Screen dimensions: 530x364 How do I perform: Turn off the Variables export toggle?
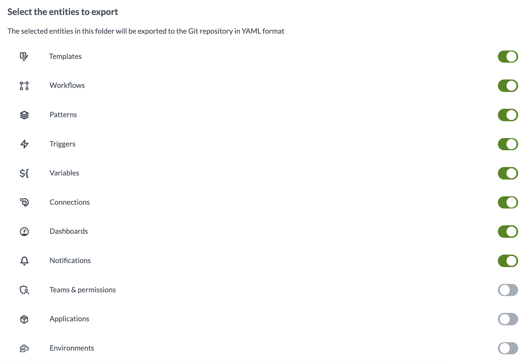tap(508, 173)
